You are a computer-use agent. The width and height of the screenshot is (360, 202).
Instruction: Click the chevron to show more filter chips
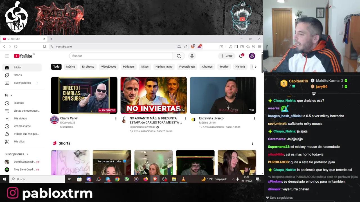255,66
